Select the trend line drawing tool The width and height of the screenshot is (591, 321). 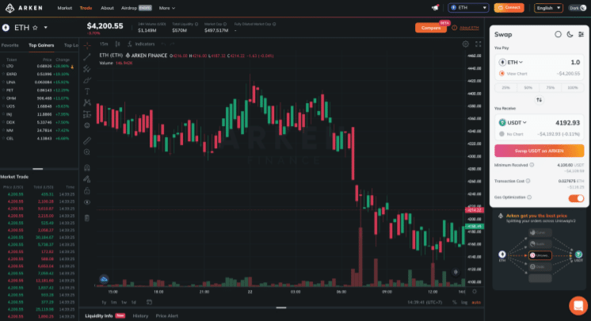pyautogui.click(x=87, y=57)
